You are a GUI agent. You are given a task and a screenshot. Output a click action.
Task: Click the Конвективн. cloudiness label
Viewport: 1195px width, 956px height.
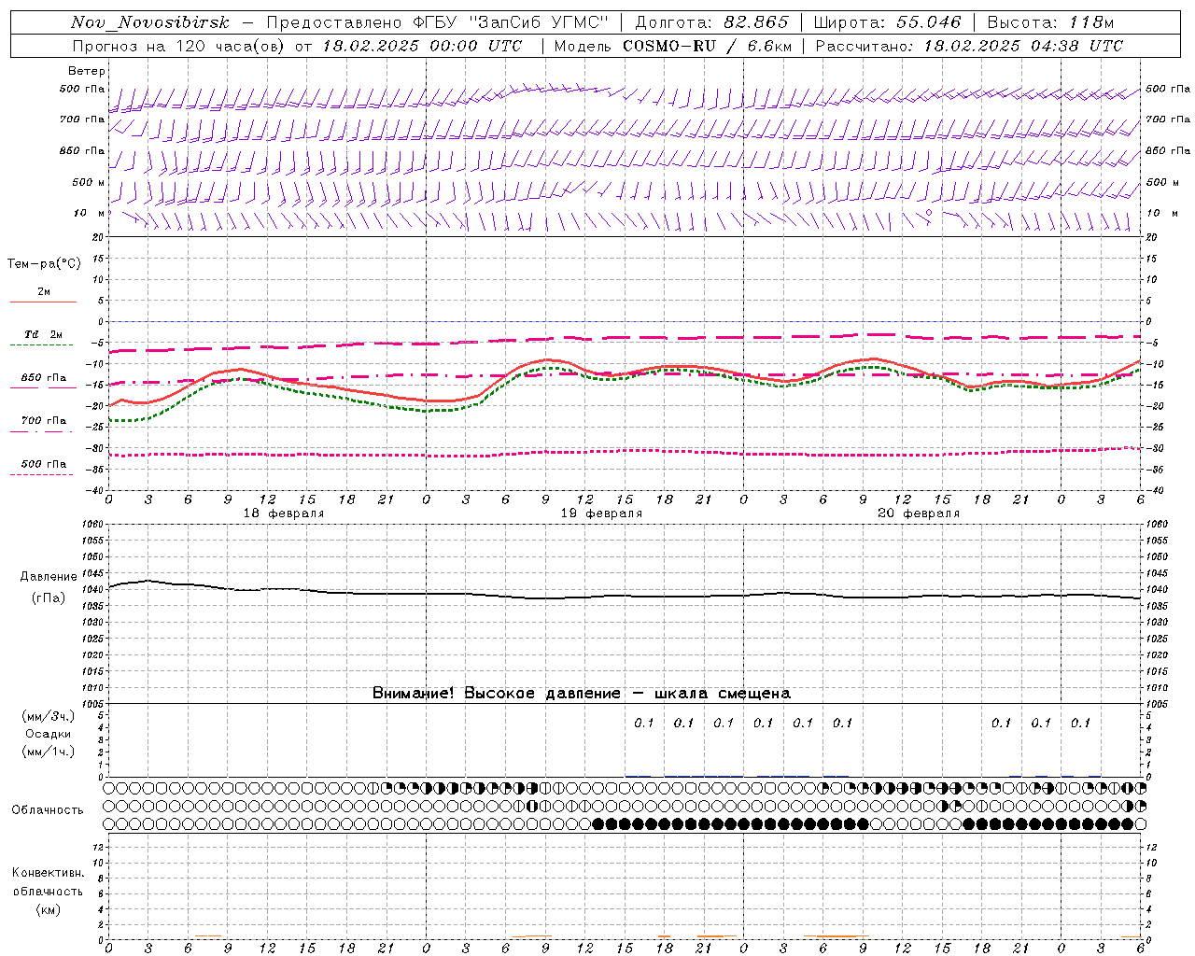coord(48,873)
